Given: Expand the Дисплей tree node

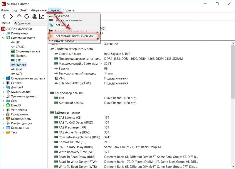Looking at the screenshot, I should click(x=3, y=87).
